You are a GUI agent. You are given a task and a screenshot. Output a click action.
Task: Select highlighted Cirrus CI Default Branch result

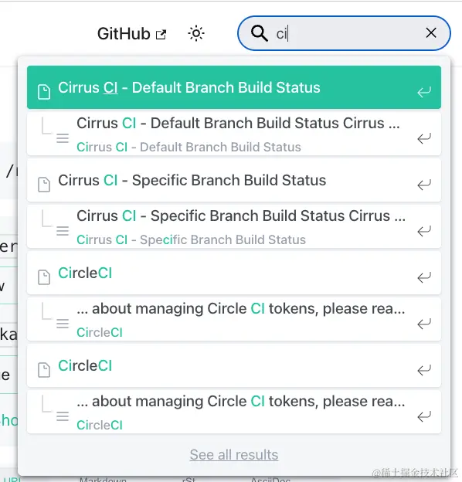point(234,87)
